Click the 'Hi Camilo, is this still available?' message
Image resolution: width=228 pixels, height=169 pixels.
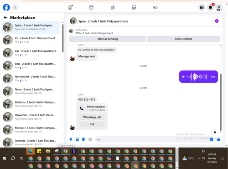pyautogui.click(x=97, y=50)
